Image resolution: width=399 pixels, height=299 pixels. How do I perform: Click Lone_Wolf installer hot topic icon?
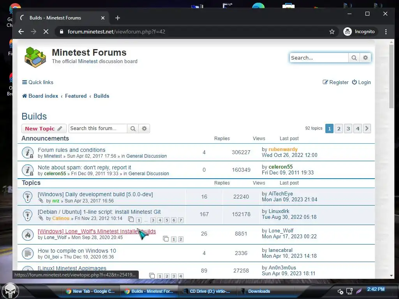coord(28,235)
